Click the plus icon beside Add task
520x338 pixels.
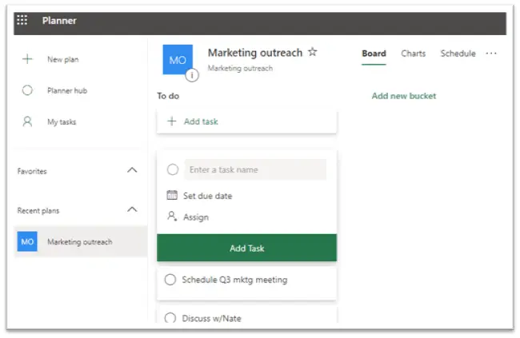[172, 121]
